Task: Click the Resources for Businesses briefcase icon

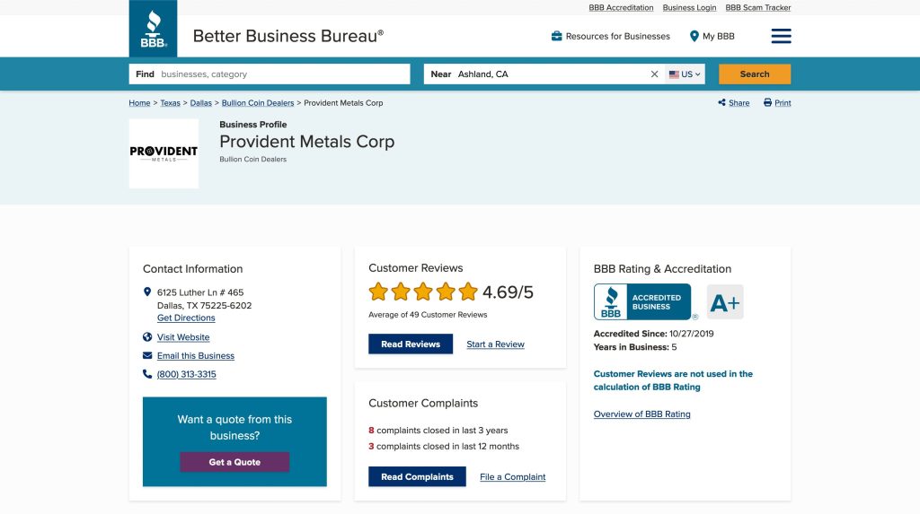Action: pos(557,36)
